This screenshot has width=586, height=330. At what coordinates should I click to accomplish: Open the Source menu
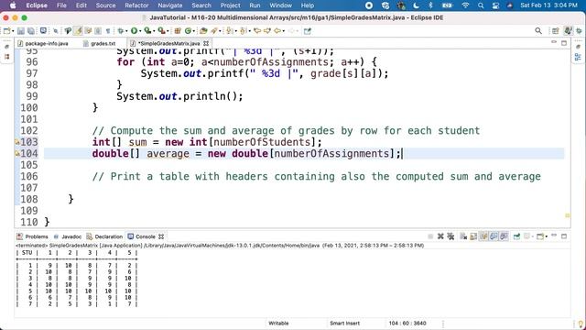[x=106, y=5]
